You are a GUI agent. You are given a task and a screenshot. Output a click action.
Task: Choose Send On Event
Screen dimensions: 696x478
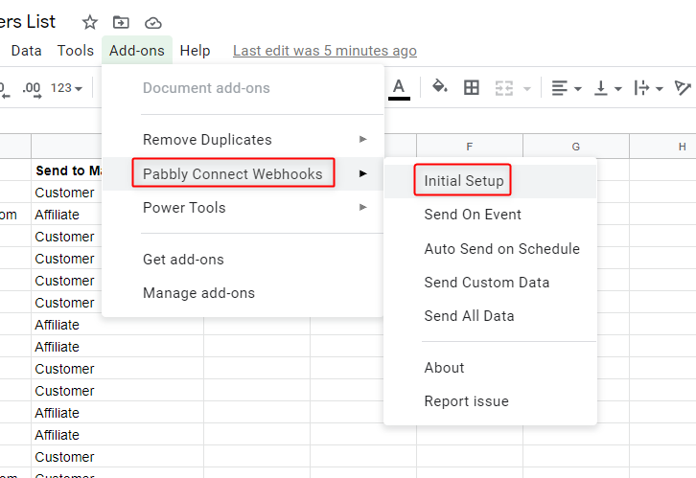(490, 215)
